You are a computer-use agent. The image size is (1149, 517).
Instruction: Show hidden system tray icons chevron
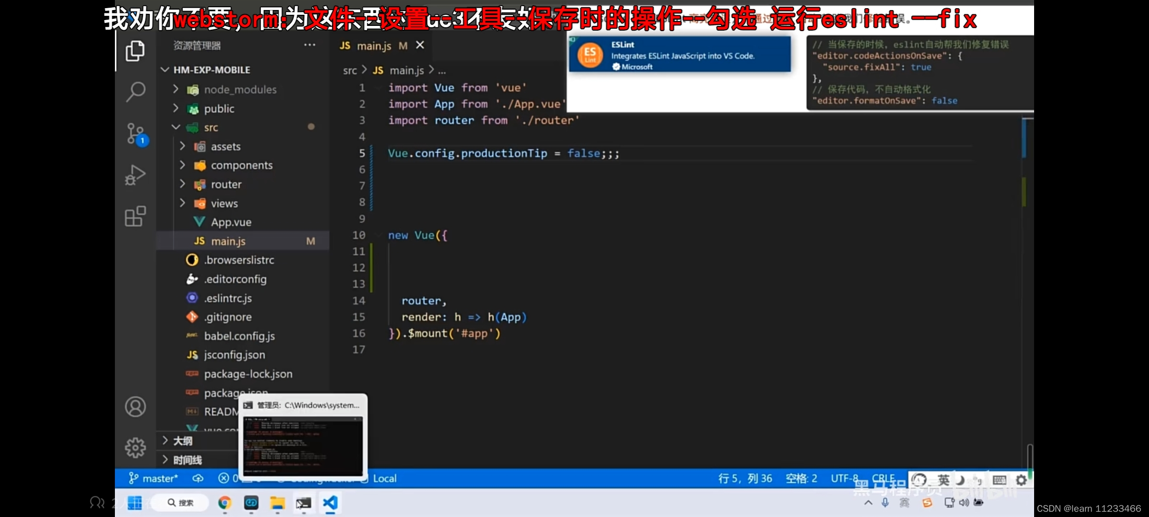point(868,503)
